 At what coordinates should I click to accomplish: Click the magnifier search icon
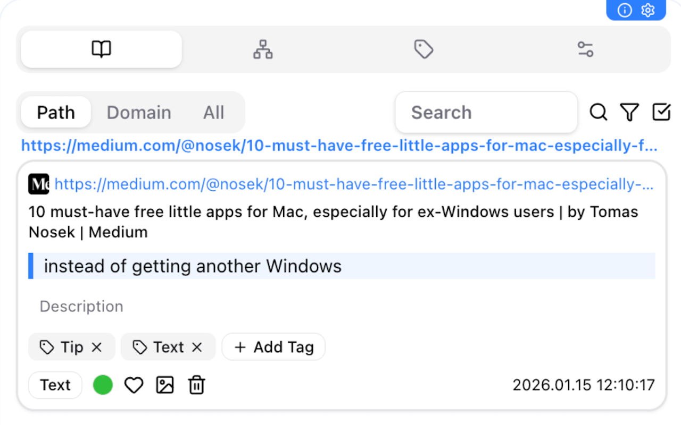[599, 112]
